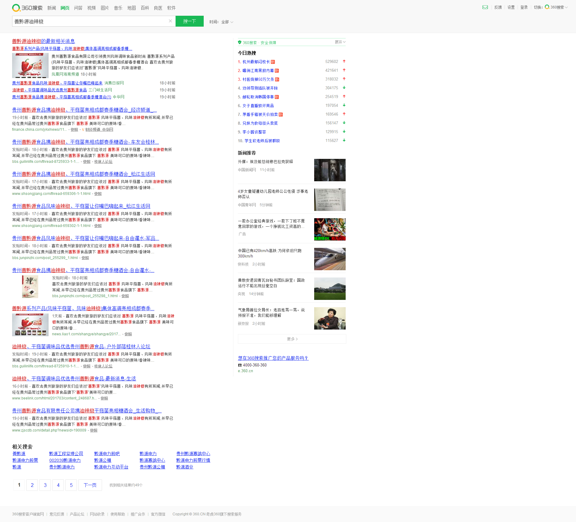Open the 快照 link of finance.china.com result
This screenshot has width=576, height=522.
click(74, 130)
